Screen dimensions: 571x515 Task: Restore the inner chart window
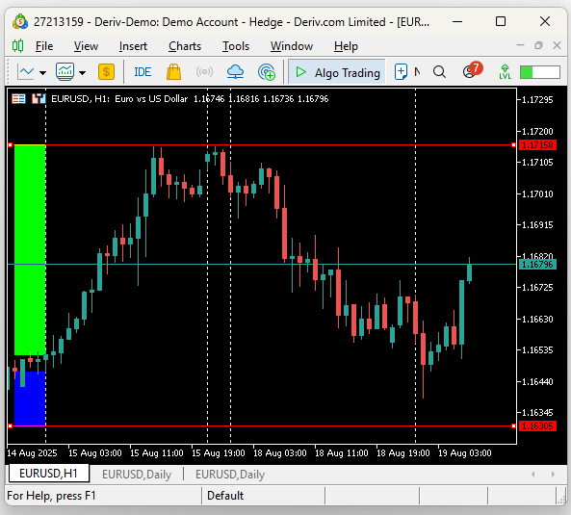click(538, 45)
